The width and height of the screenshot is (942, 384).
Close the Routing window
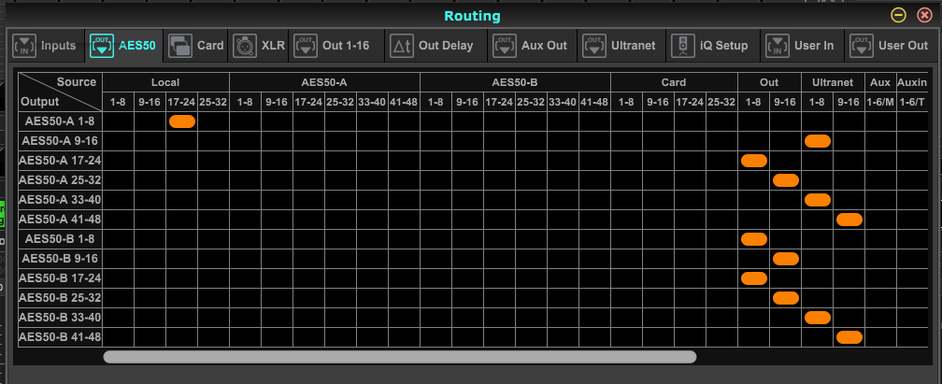pos(924,15)
